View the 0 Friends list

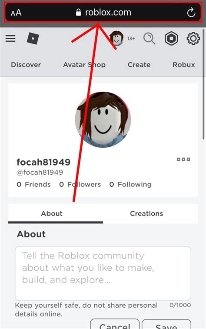pyautogui.click(x=33, y=184)
